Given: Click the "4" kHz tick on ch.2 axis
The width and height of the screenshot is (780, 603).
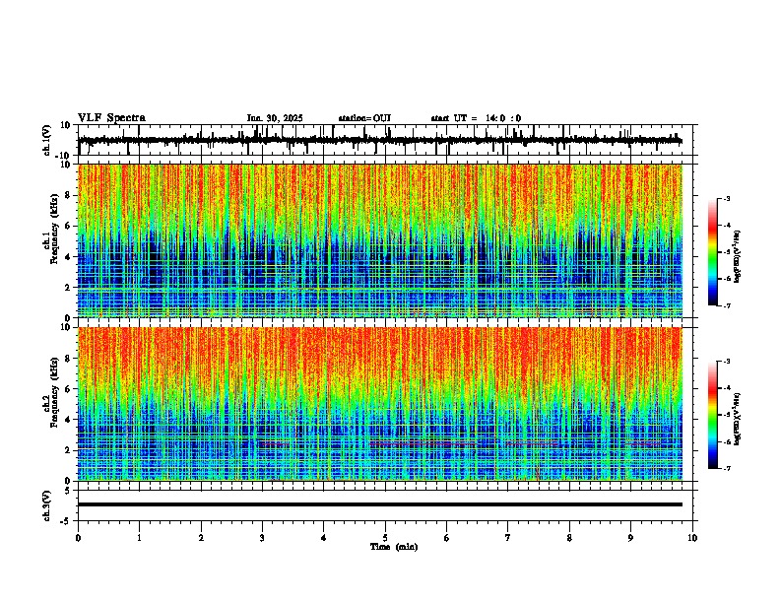Looking at the screenshot, I should 69,420.
